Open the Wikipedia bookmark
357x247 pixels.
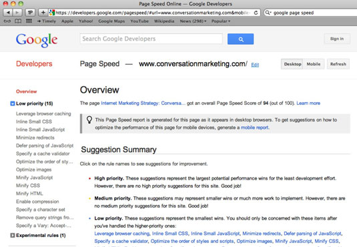point(164,21)
